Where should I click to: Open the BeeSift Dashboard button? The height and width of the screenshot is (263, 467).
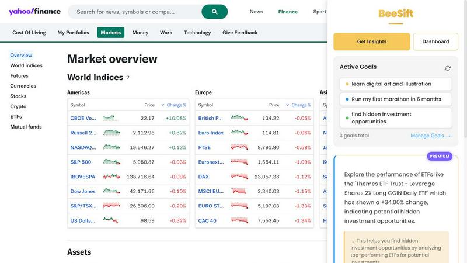coord(435,41)
